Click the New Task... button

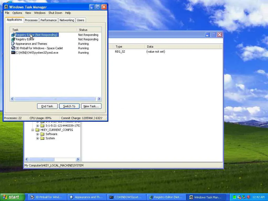coord(91,106)
